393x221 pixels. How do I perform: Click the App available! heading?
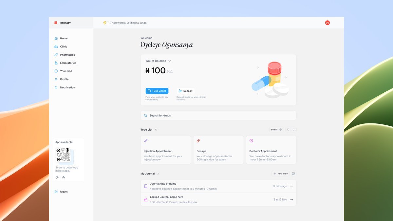(64, 142)
